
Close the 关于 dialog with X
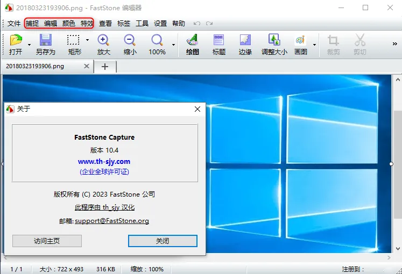[198, 109]
